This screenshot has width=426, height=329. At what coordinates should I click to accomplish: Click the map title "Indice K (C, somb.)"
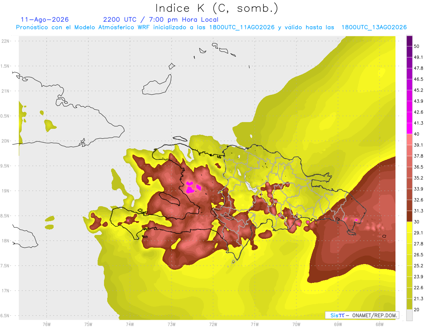click(217, 8)
